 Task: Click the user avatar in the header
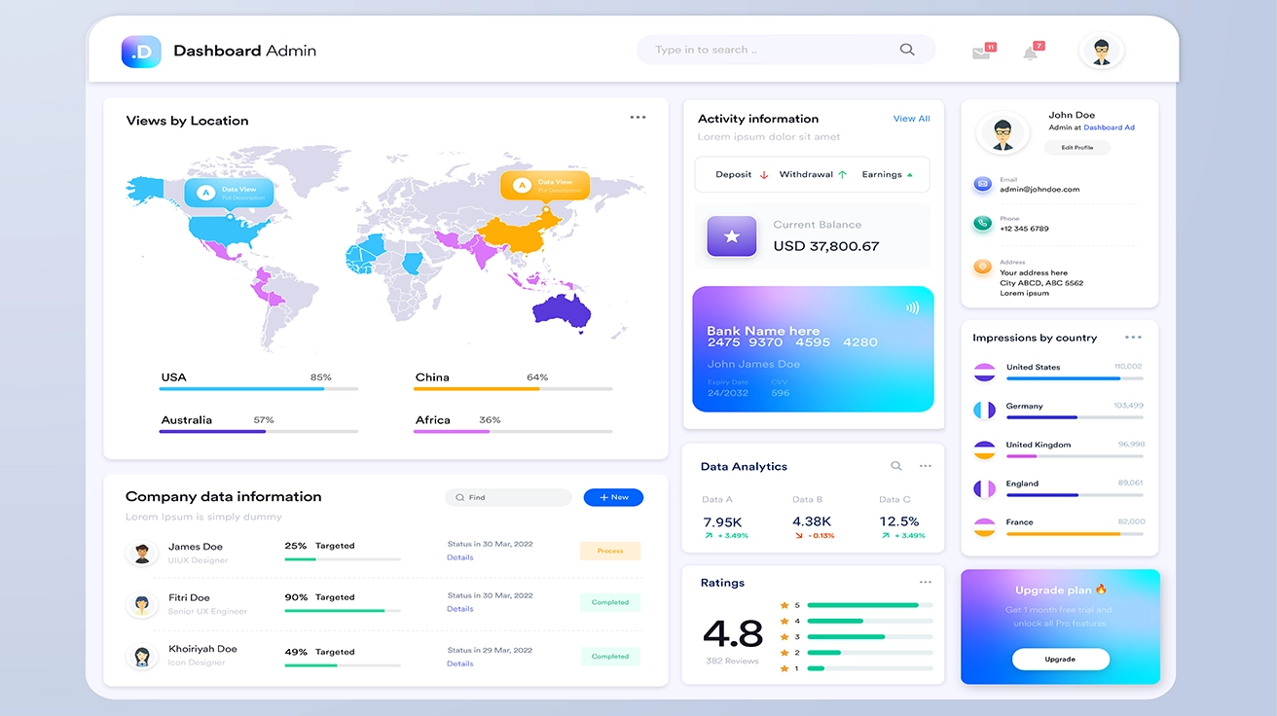[x=1102, y=52]
